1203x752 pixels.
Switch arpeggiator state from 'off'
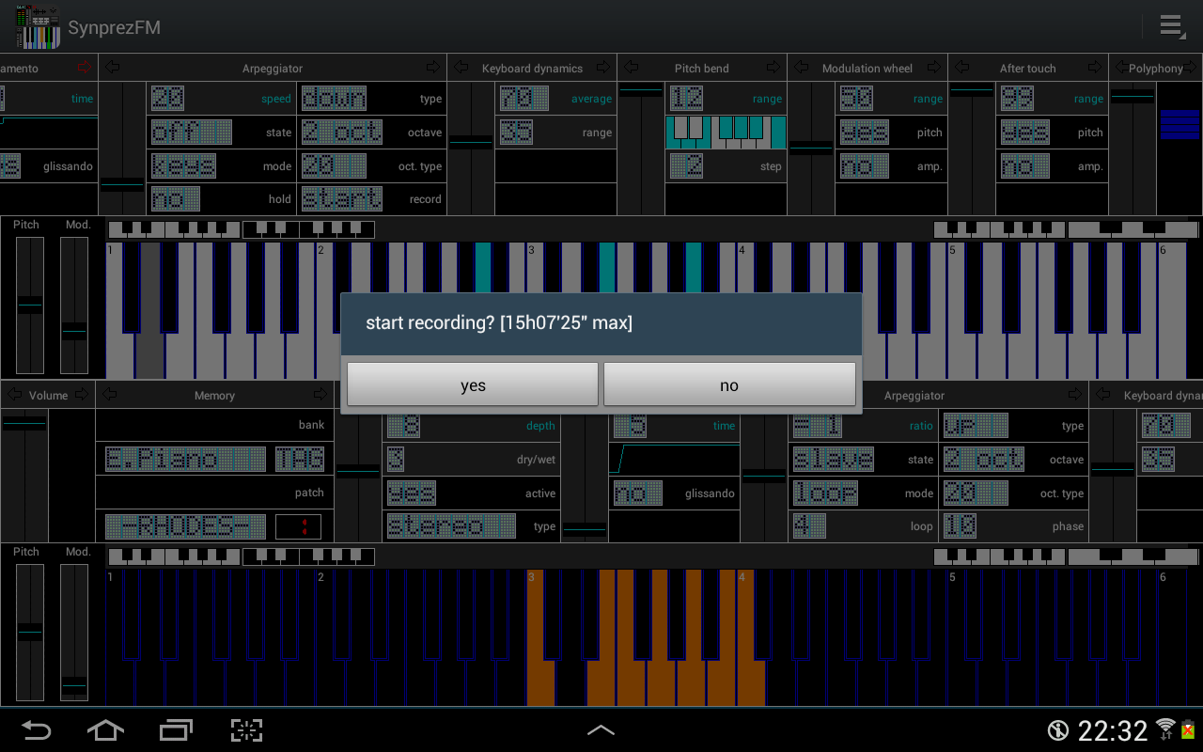pos(191,132)
